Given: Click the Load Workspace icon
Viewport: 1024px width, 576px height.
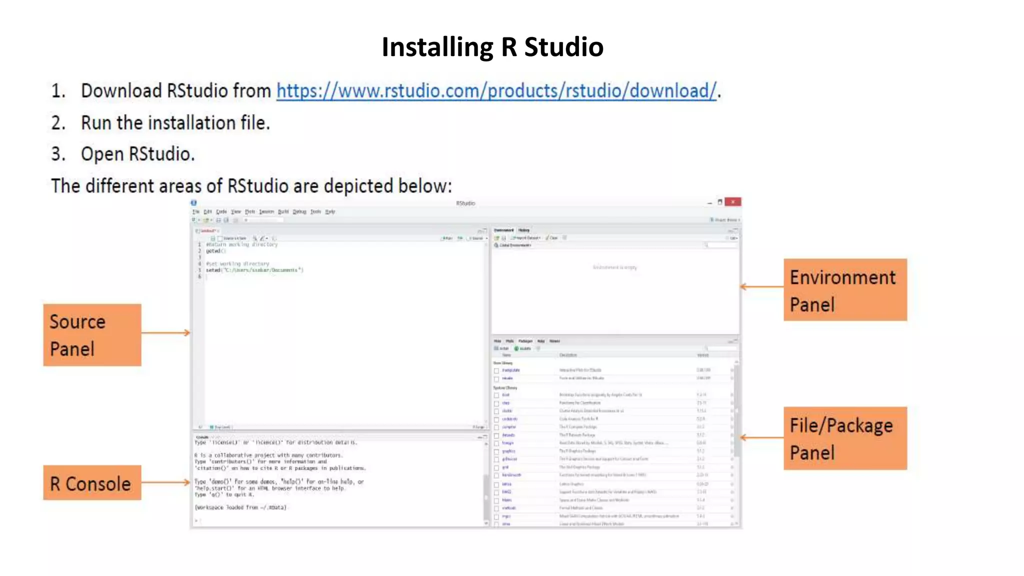Looking at the screenshot, I should [x=496, y=238].
